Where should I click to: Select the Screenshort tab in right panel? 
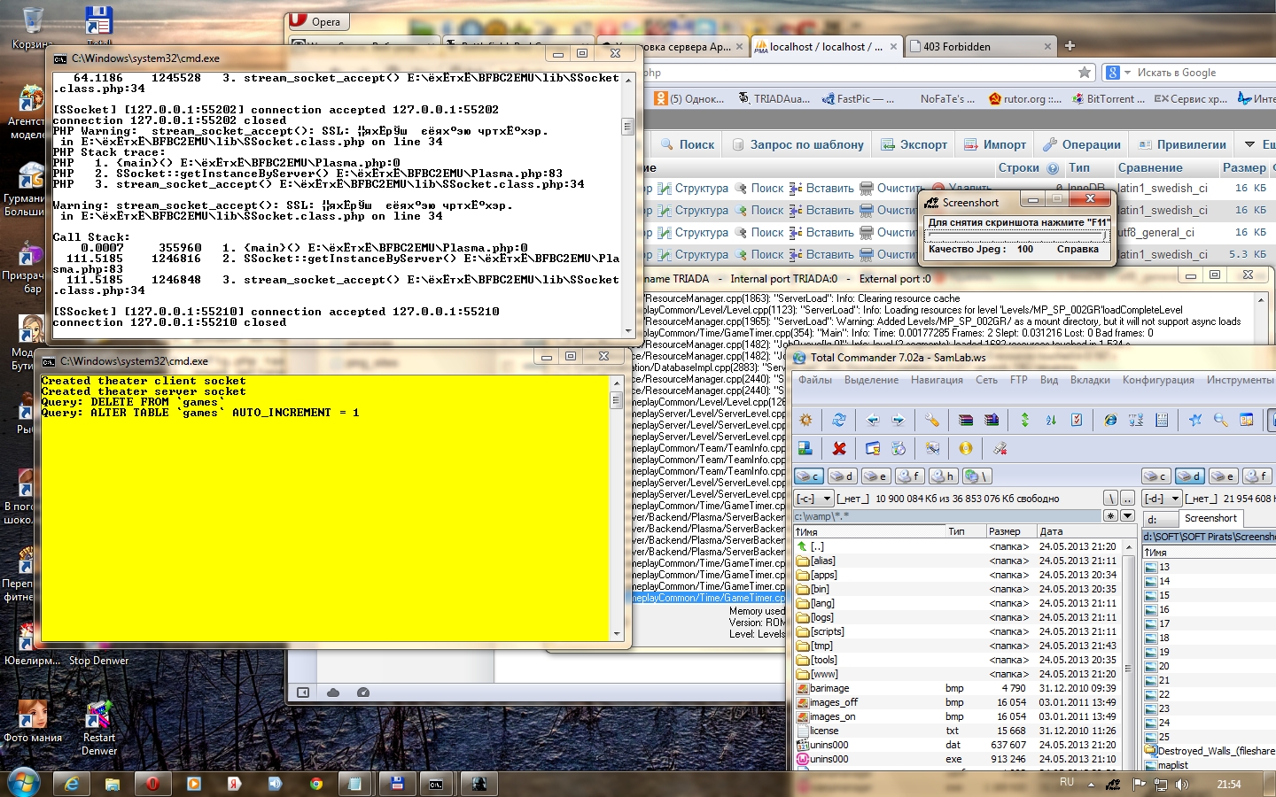(1210, 518)
